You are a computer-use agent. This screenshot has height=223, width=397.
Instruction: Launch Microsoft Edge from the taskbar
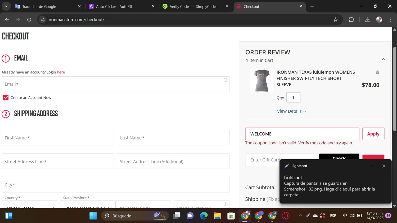(x=204, y=216)
